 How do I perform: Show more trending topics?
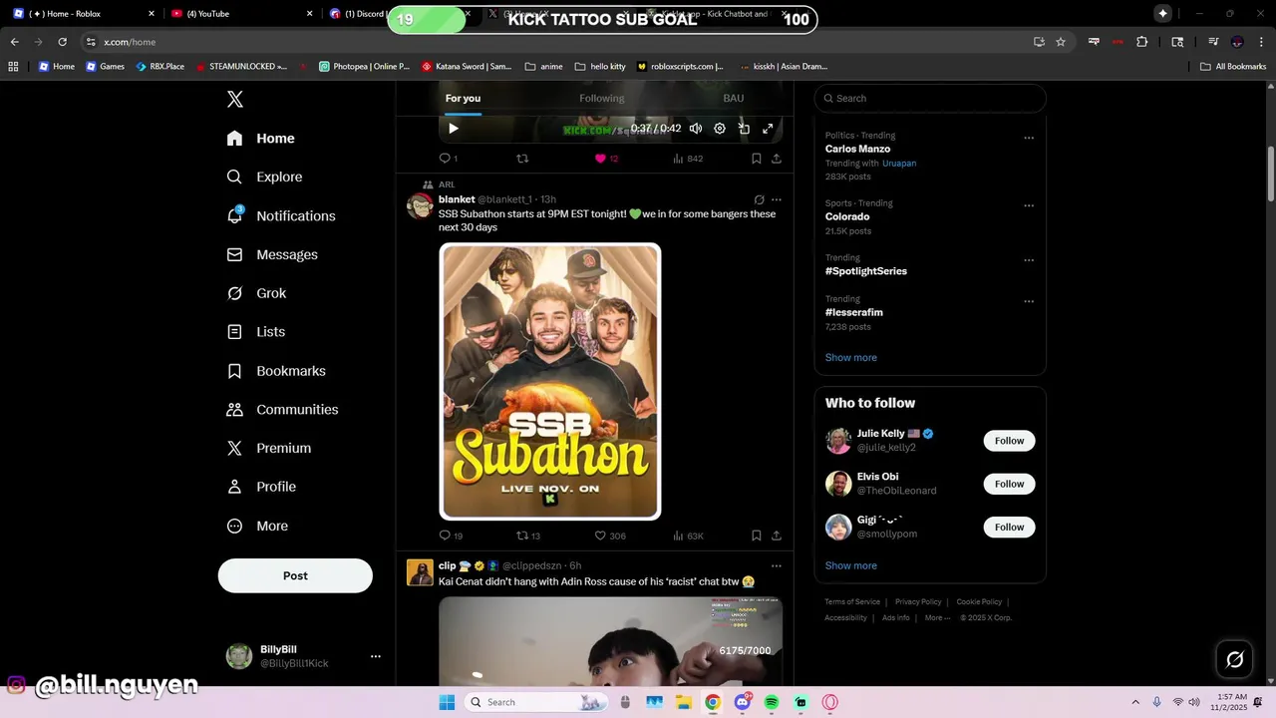pyautogui.click(x=851, y=357)
